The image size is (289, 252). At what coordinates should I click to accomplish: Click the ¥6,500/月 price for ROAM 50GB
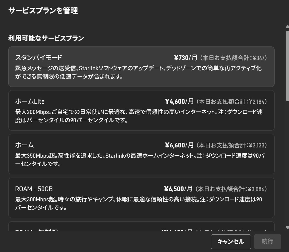[178, 189]
